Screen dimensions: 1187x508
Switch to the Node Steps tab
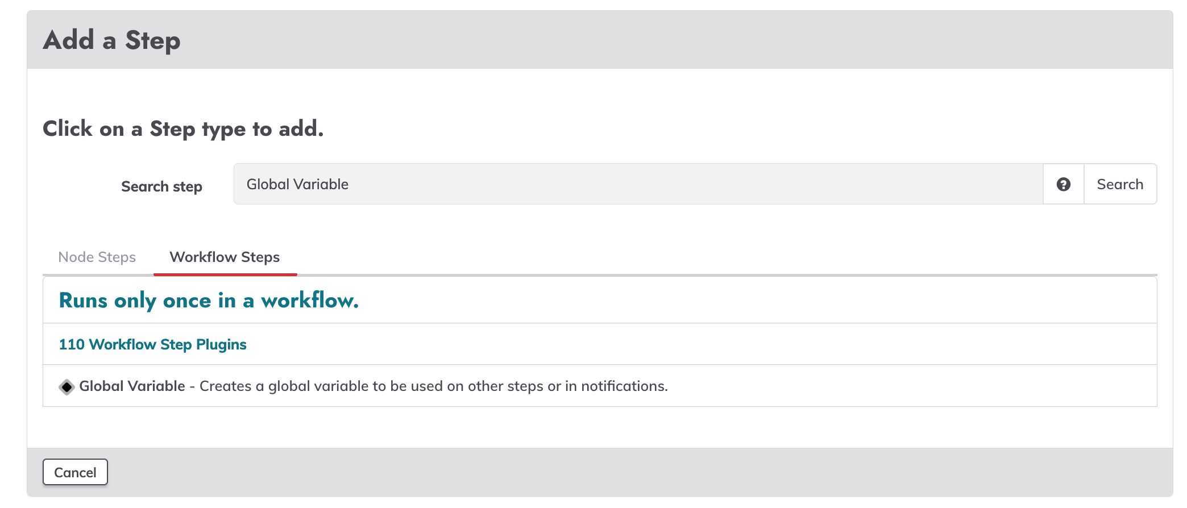[x=97, y=257]
